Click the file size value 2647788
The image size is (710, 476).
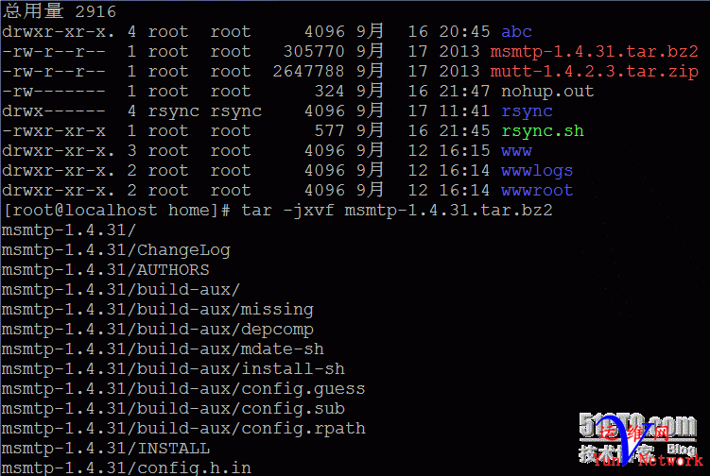point(308,72)
